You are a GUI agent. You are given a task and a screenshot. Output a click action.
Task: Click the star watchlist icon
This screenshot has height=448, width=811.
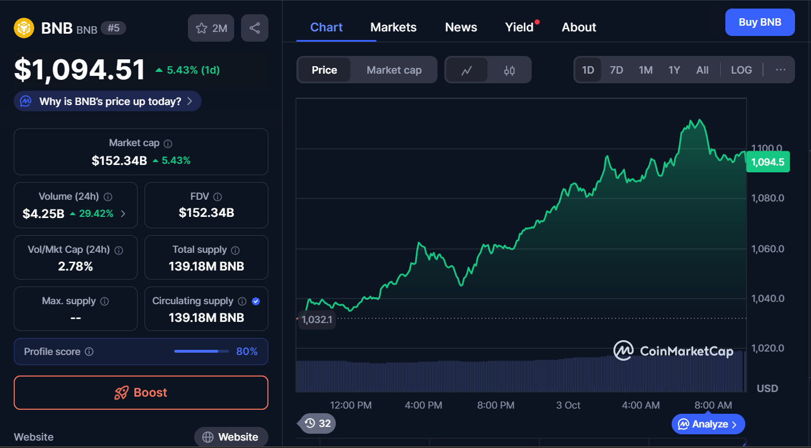(202, 28)
